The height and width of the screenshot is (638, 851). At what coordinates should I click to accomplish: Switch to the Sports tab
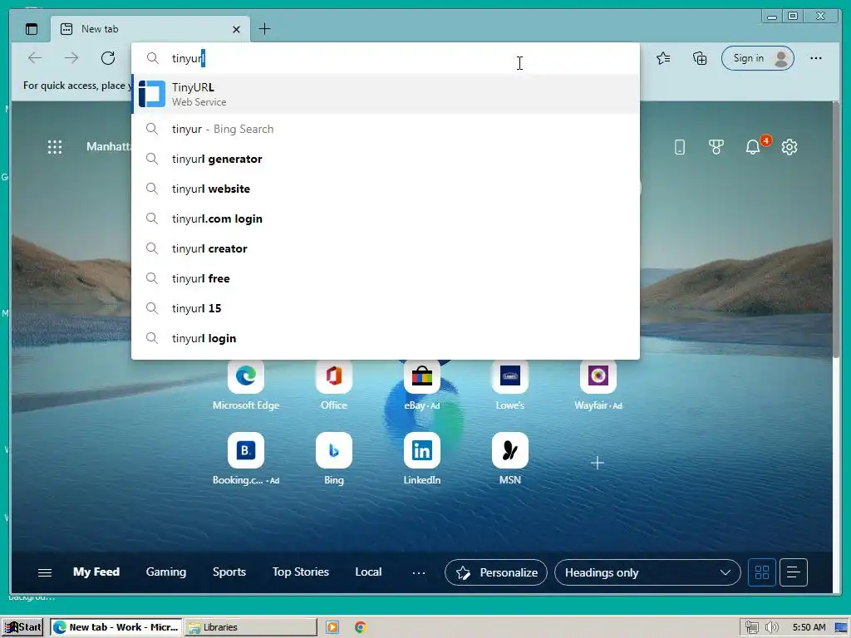pos(229,572)
